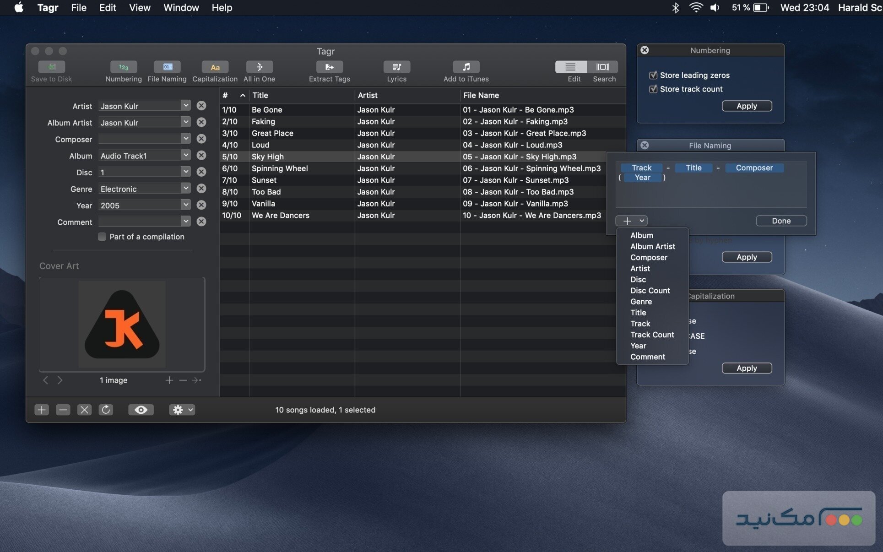This screenshot has height=552, width=883.
Task: Open the Lyrics tool
Action: point(396,67)
